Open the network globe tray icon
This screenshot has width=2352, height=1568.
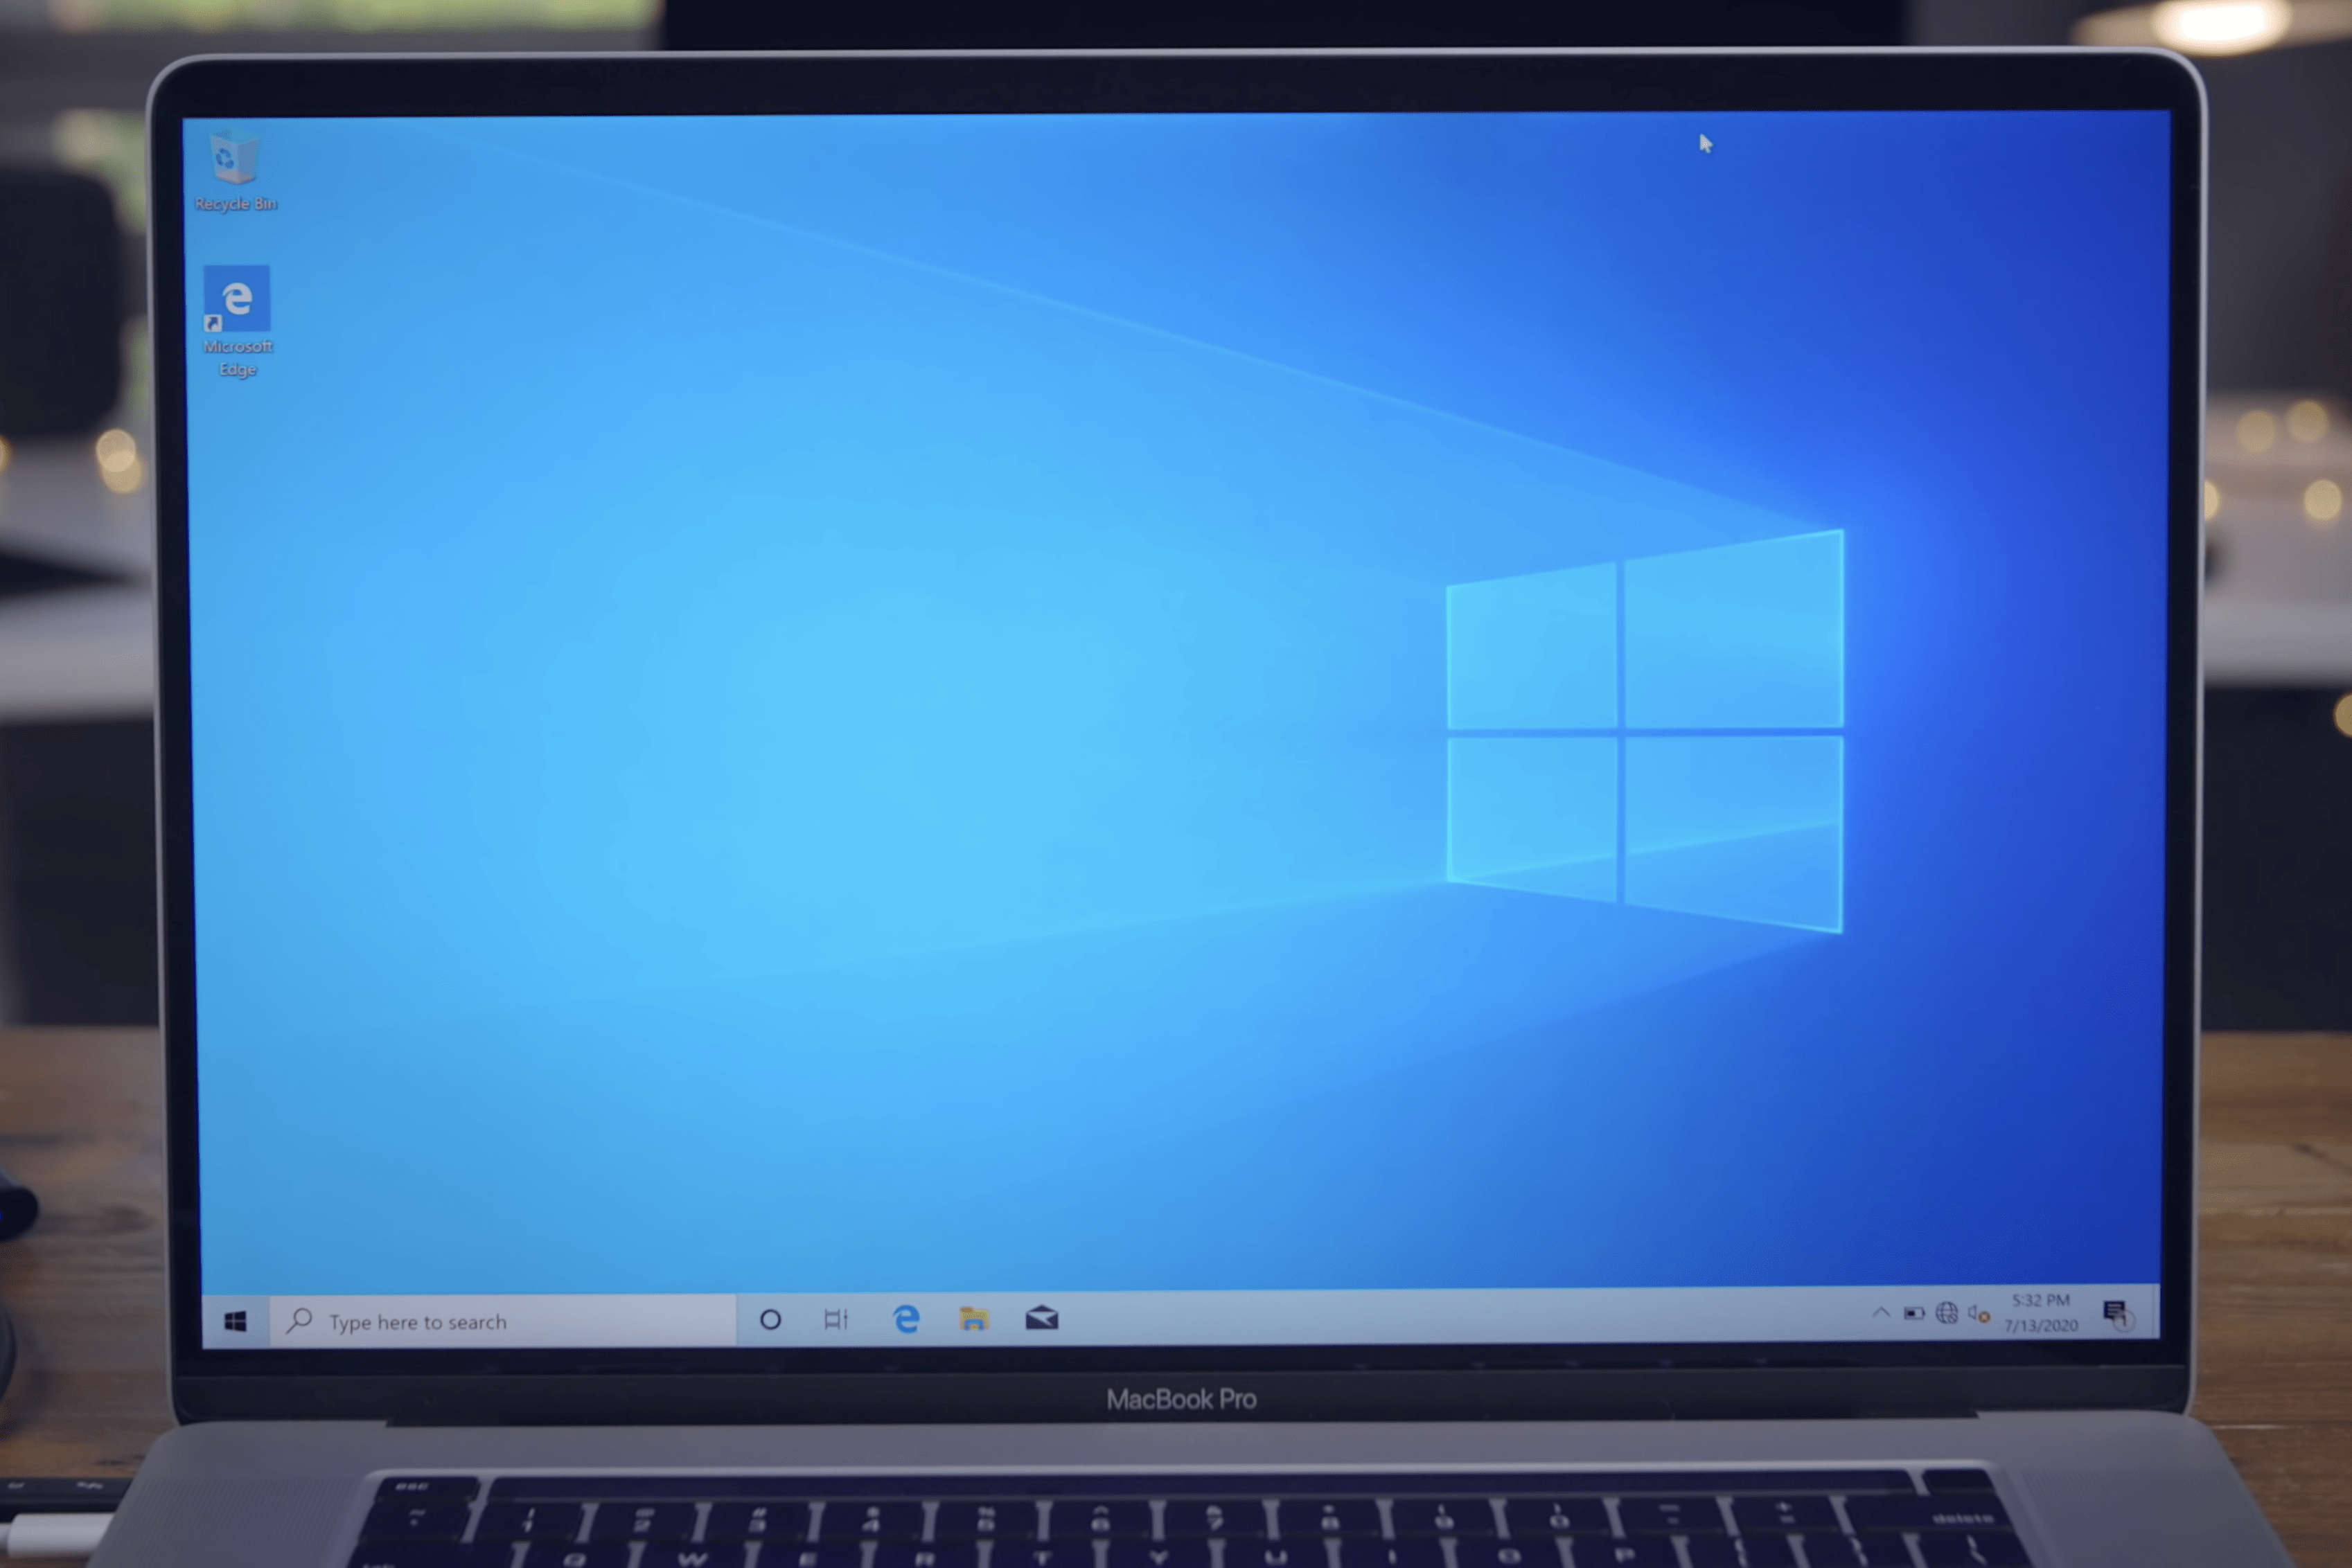(1946, 1313)
